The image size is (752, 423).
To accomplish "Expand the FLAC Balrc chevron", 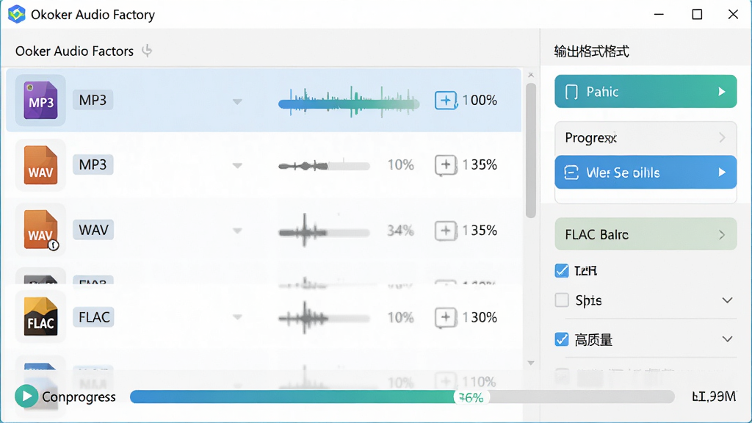I will coord(723,235).
